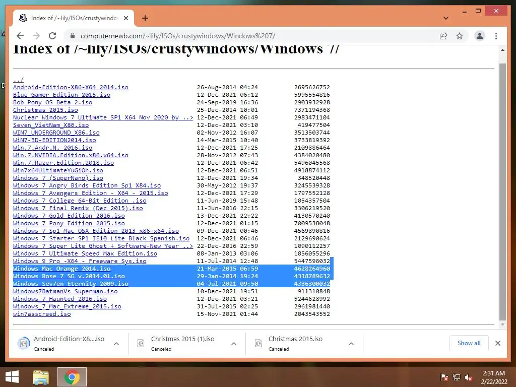View site info via padlock icon

click(73, 36)
